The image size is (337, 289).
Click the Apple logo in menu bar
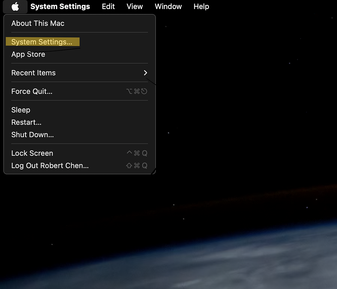15,6
